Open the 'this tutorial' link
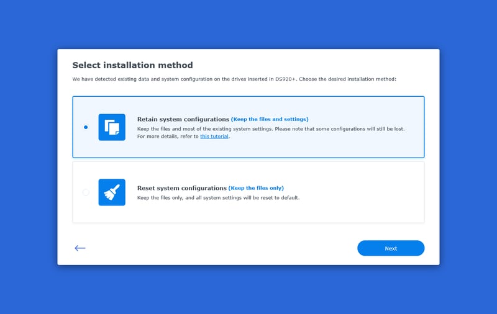The height and width of the screenshot is (314, 497). pyautogui.click(x=214, y=136)
